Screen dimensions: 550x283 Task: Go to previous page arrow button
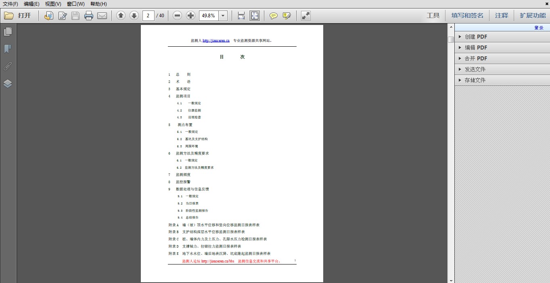121,16
